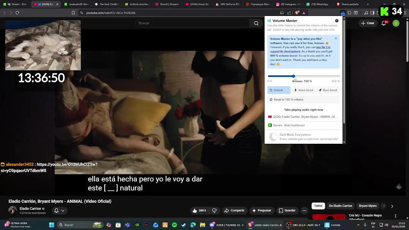Switch to Stream - Kick Dashboard audio entry

[x=303, y=125]
